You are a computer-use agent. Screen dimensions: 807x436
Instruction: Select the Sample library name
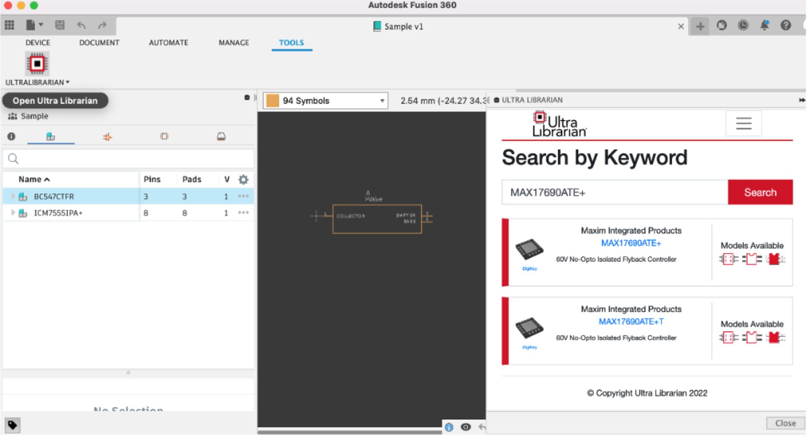click(34, 116)
